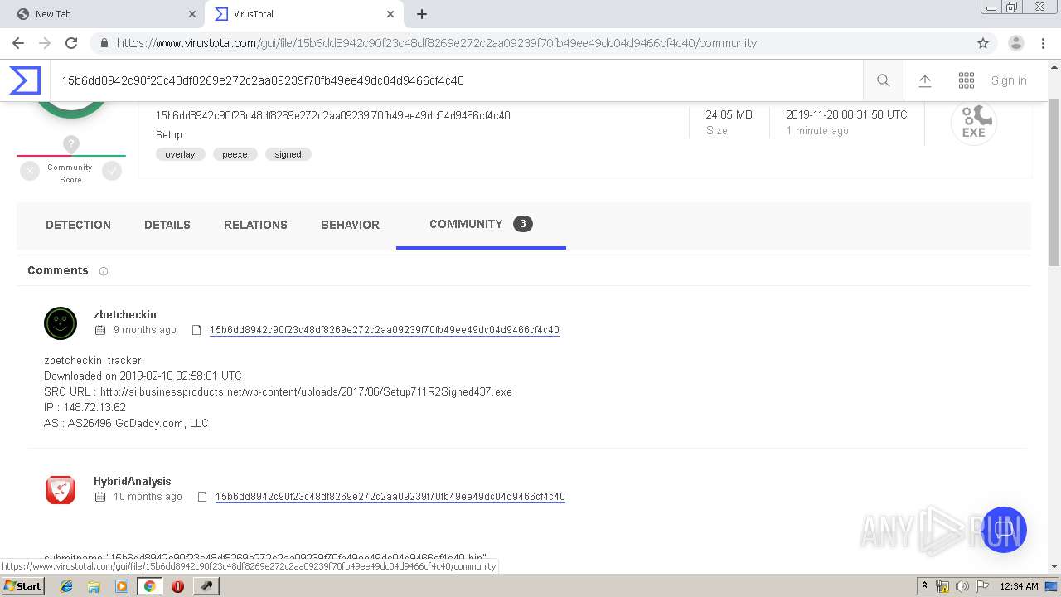
Task: Click the community score question mark icon
Action: [x=71, y=144]
